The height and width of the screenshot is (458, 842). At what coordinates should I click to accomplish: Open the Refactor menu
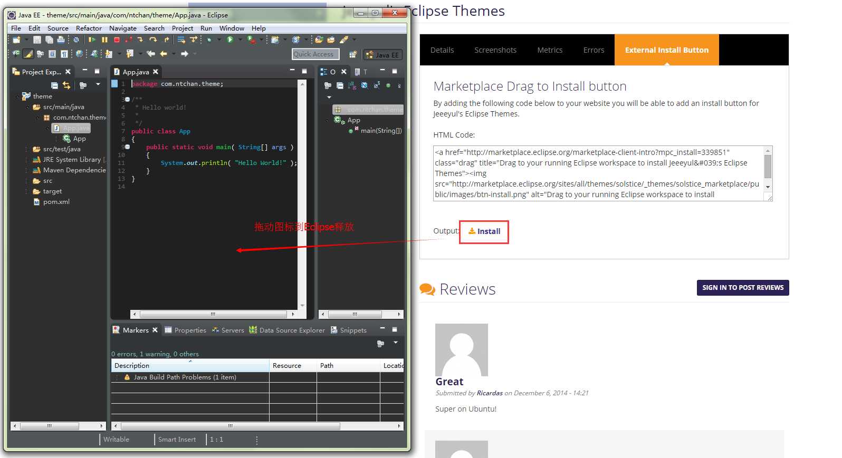click(89, 28)
